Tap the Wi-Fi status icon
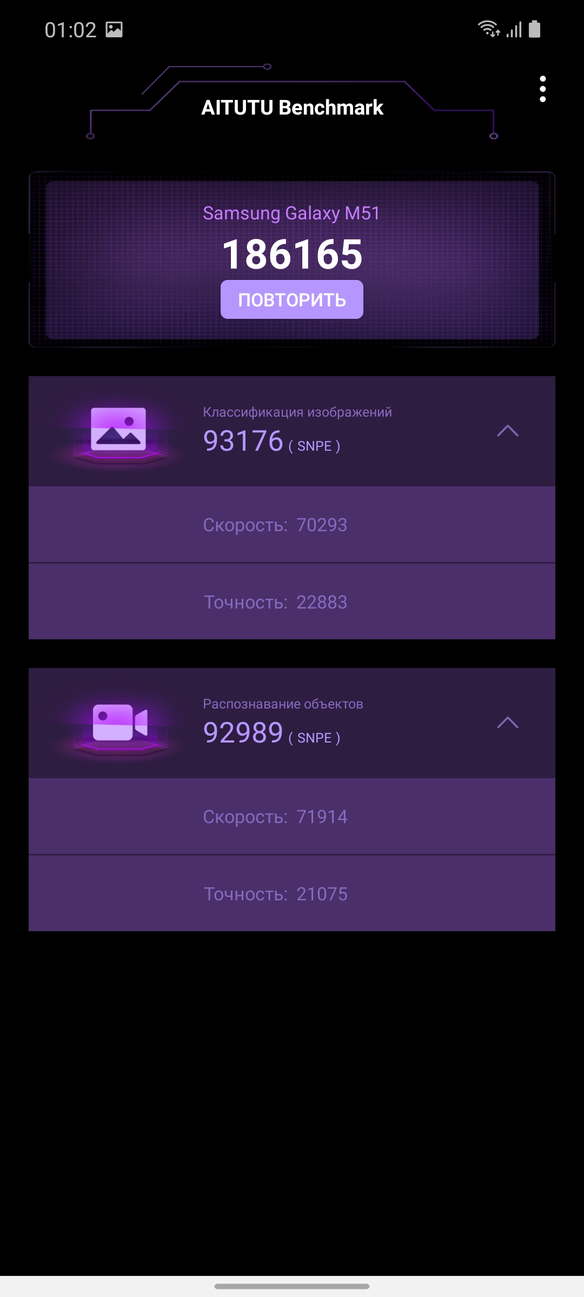This screenshot has height=1297, width=584. click(x=488, y=29)
